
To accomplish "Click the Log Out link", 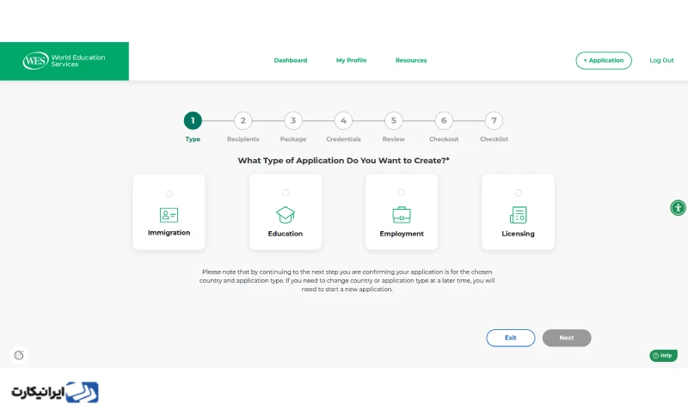I will [x=661, y=60].
